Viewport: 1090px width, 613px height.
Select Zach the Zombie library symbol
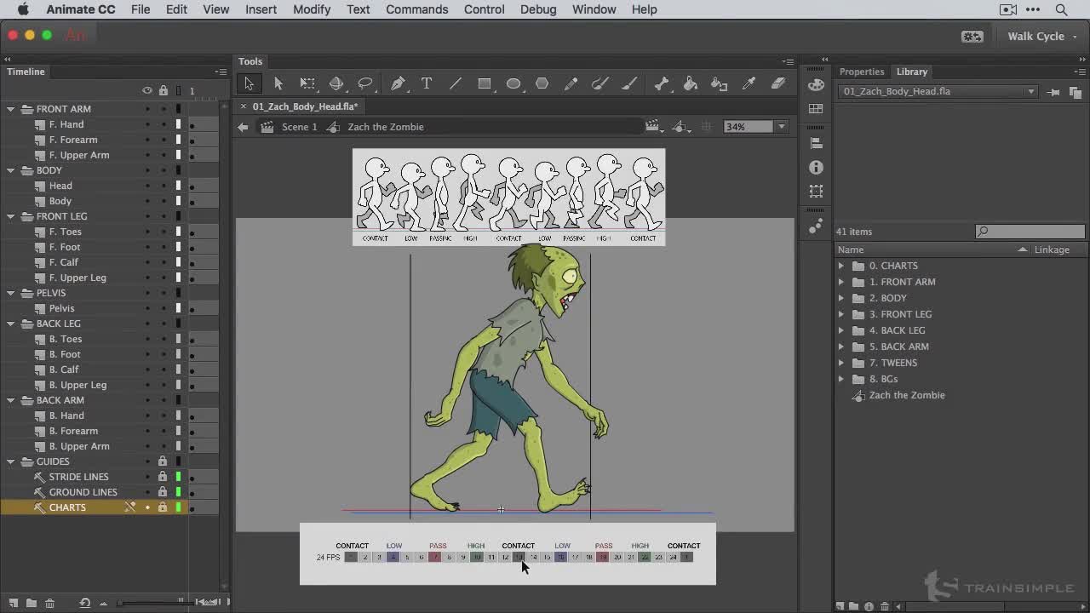[x=907, y=395]
